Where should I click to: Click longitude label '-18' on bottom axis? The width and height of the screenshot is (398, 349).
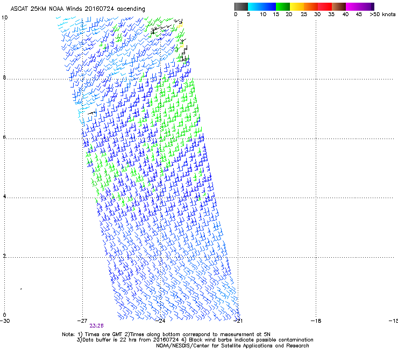pos(316,321)
